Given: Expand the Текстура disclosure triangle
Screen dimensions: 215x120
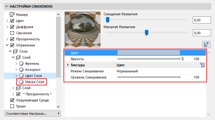Looking at the screenshot, I should [68, 65].
